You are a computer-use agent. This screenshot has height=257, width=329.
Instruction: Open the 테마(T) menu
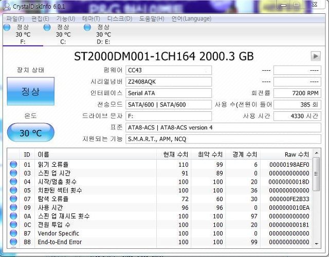coord(91,19)
